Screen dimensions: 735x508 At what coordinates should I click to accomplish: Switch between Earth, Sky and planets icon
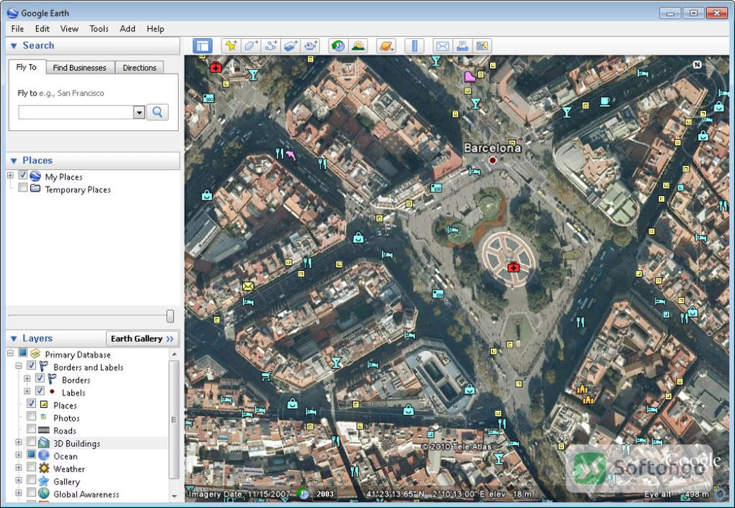point(386,46)
